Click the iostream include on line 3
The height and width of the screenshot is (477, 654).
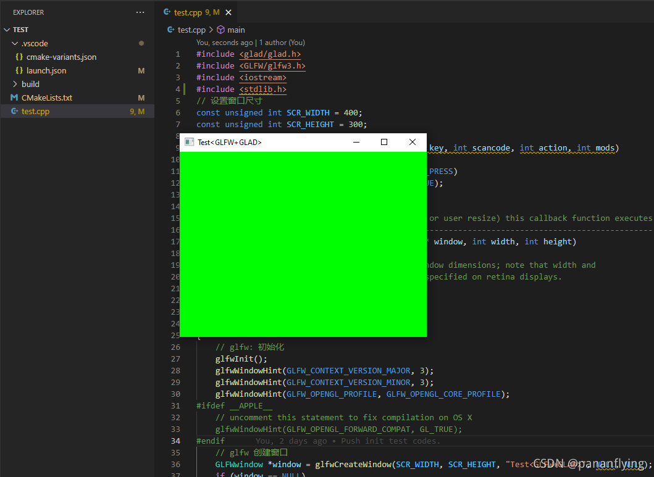pos(262,78)
